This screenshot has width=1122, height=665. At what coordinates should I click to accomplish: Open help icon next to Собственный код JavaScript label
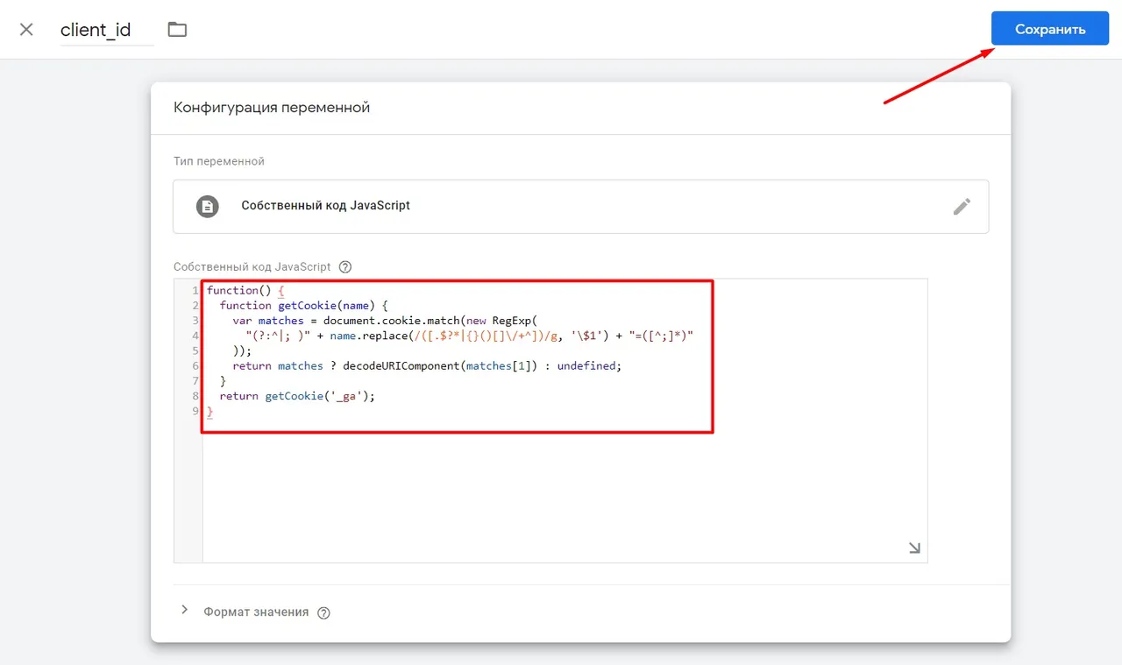(x=345, y=267)
